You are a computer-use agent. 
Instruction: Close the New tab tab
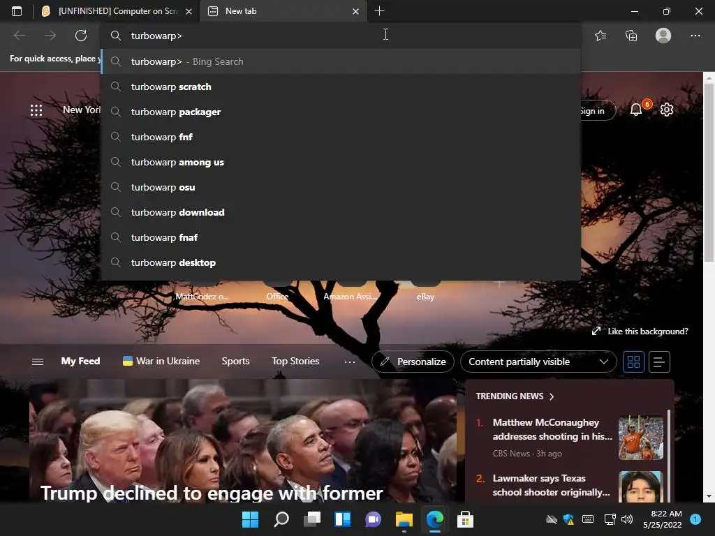(355, 11)
